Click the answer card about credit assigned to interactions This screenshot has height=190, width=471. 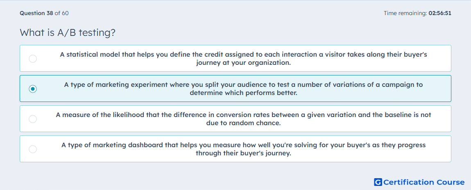235,58
